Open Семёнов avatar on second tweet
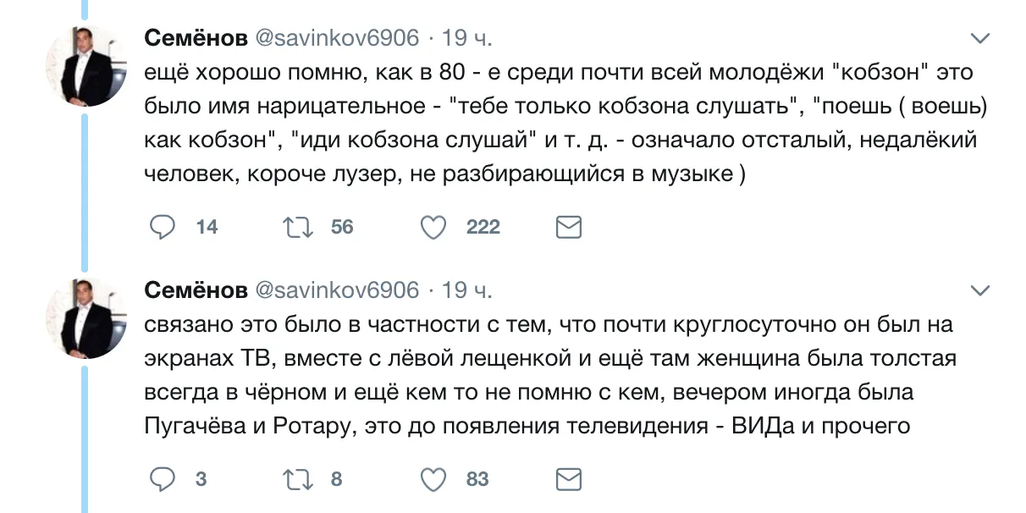The image size is (1026, 513). tap(85, 316)
